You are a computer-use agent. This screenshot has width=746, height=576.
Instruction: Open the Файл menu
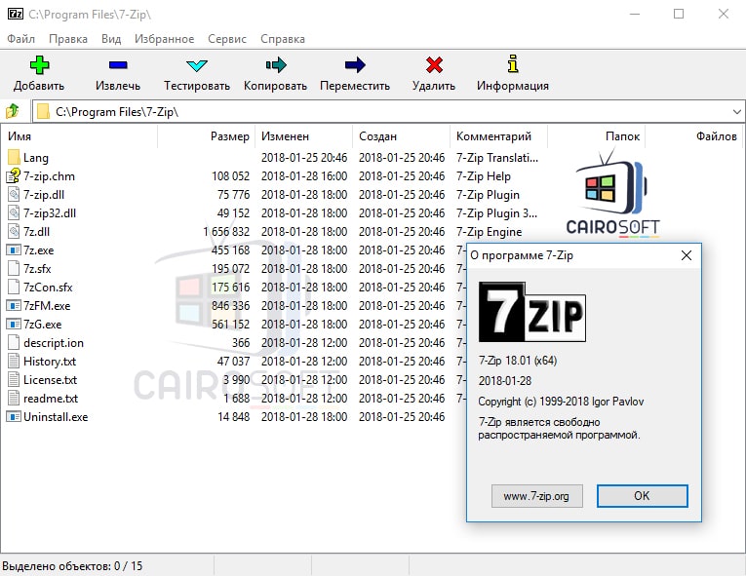(20, 39)
